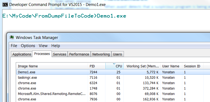
Task: Sort by Session ID column header
Action: click(193, 66)
